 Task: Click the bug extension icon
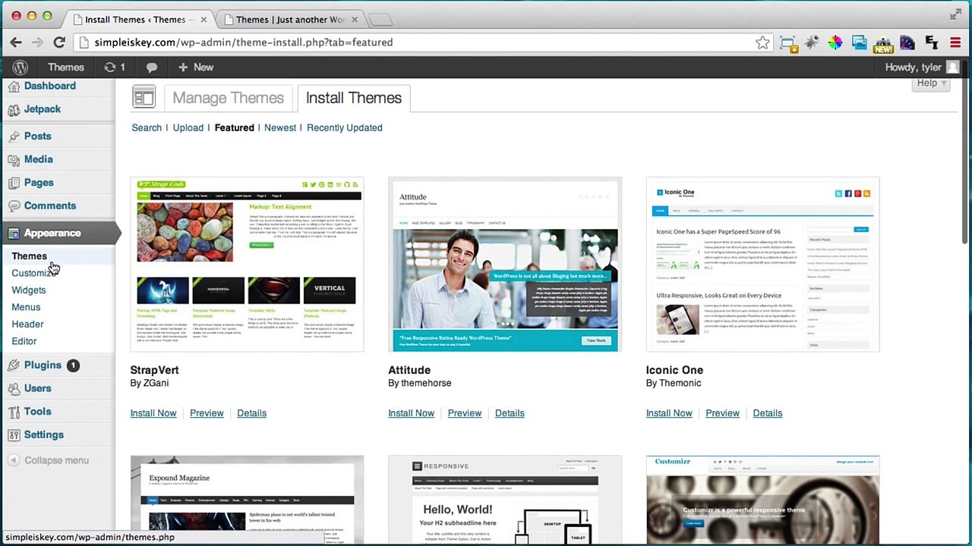[812, 43]
